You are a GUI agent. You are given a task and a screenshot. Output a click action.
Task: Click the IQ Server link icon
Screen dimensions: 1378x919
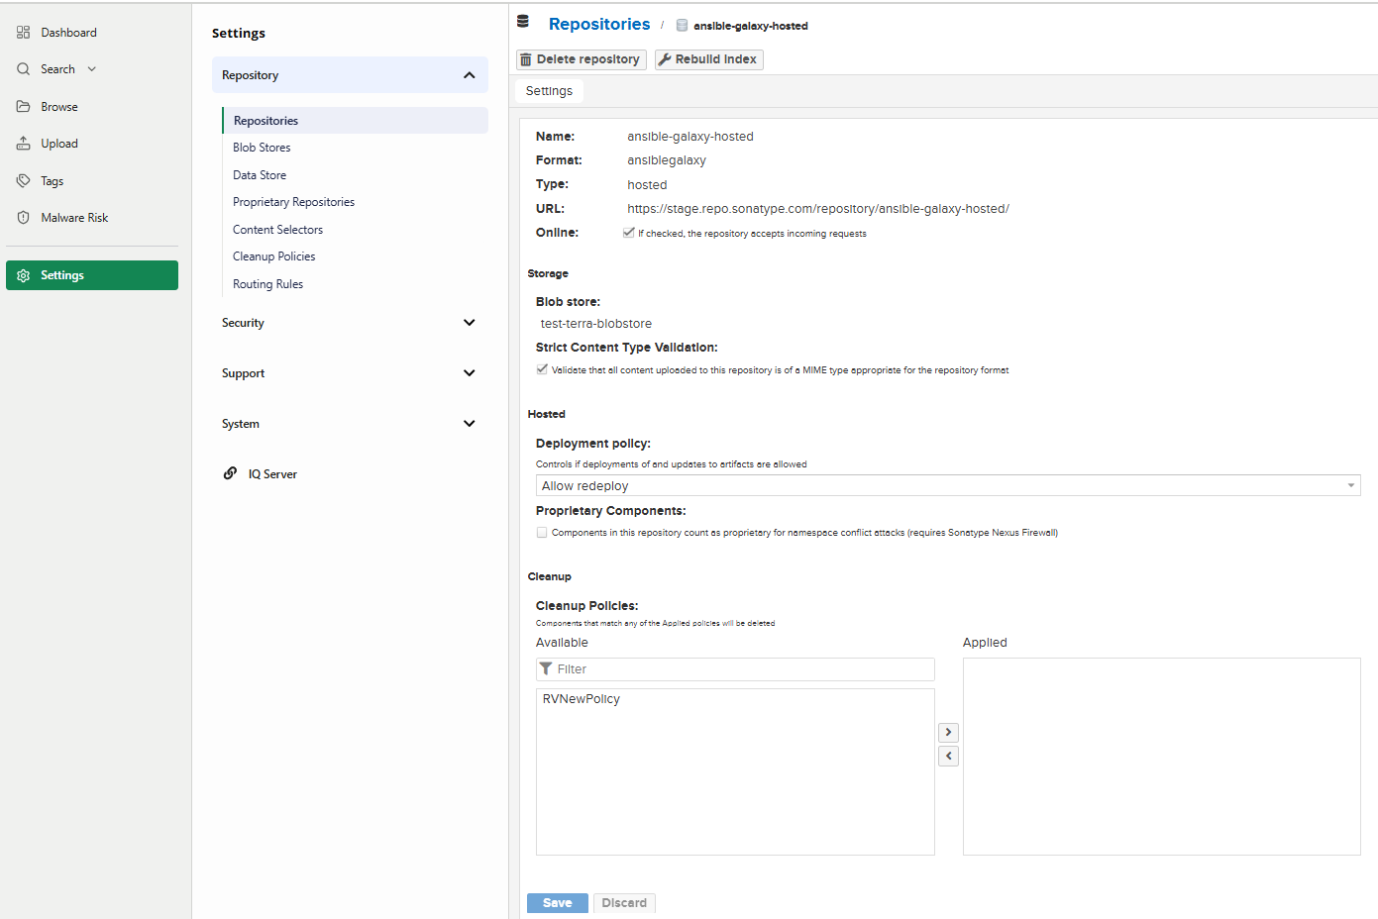point(230,473)
